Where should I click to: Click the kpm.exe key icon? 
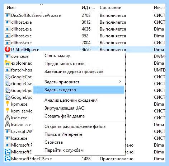click(x=8, y=104)
